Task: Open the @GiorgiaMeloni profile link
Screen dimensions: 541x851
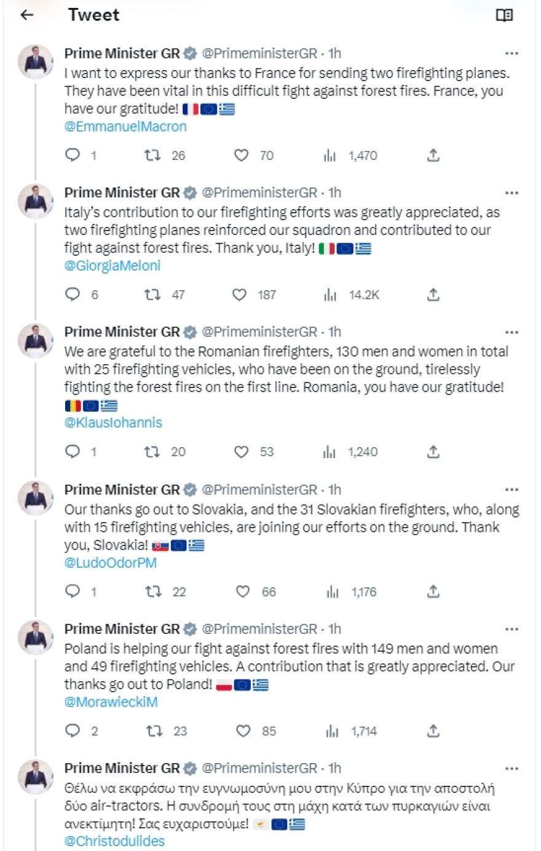Action: tap(111, 266)
